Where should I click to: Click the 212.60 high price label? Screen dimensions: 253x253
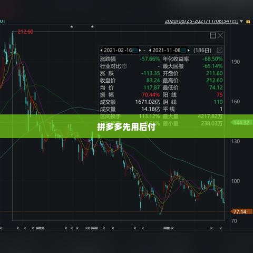[x=25, y=32]
